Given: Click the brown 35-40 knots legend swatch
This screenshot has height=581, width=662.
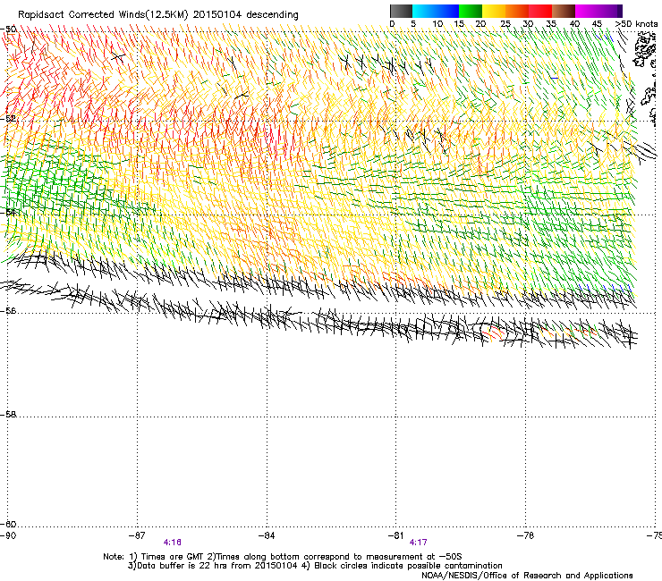Looking at the screenshot, I should [564, 11].
